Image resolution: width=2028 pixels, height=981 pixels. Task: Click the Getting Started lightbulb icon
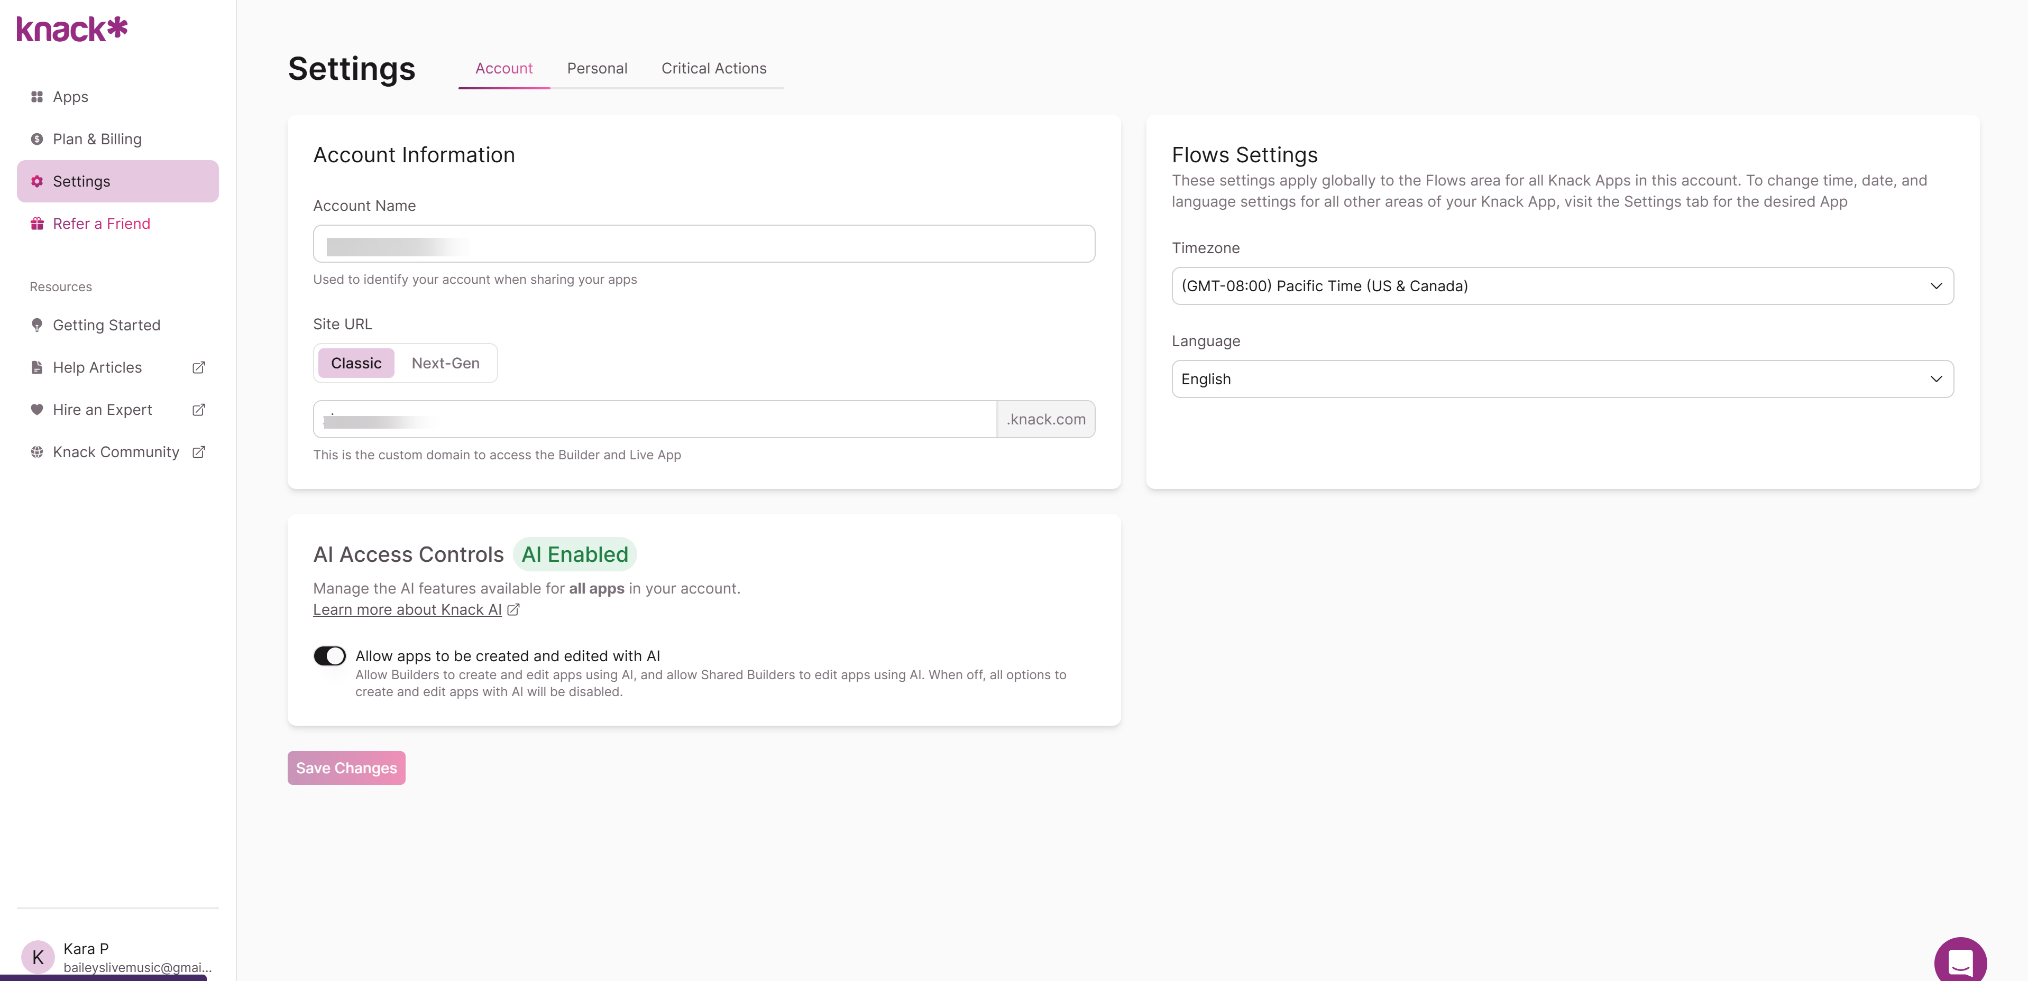[36, 326]
